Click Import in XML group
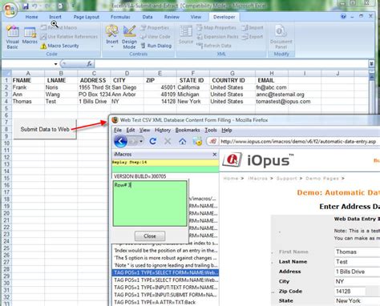 (x=253, y=27)
